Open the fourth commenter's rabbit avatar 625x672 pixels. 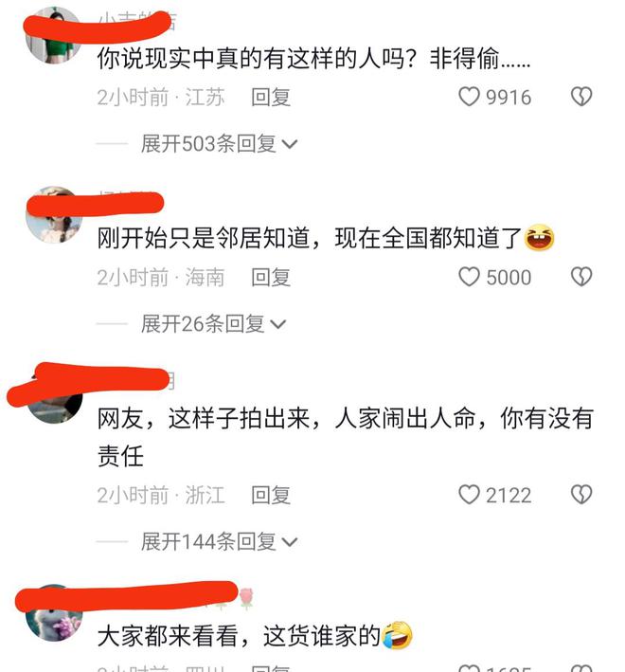click(x=54, y=613)
